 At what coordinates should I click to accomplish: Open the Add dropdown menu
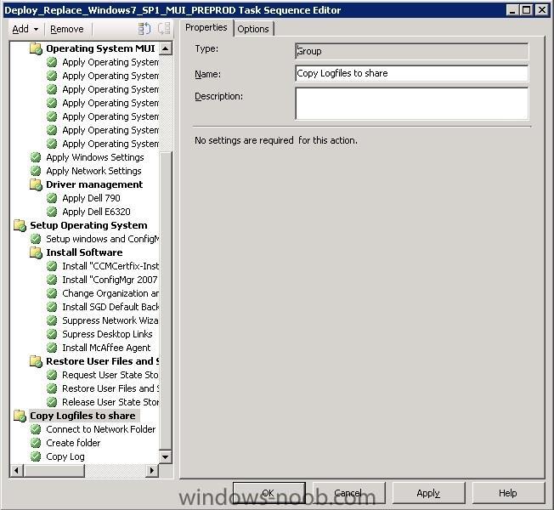point(24,29)
